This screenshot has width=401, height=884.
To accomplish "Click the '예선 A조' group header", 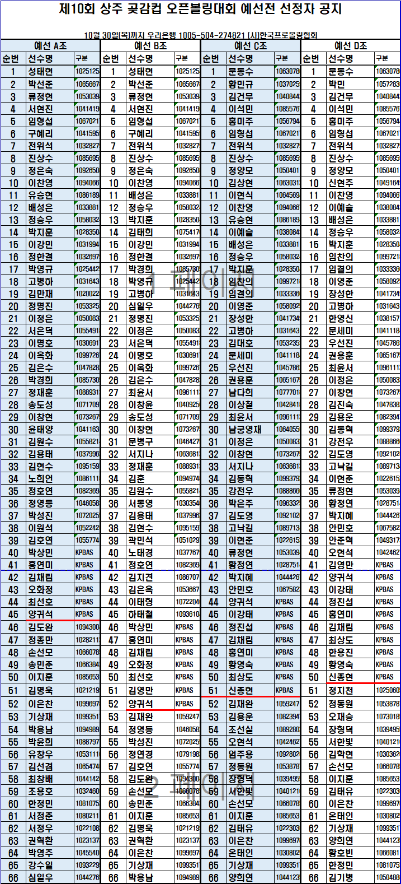I will 50,46.
